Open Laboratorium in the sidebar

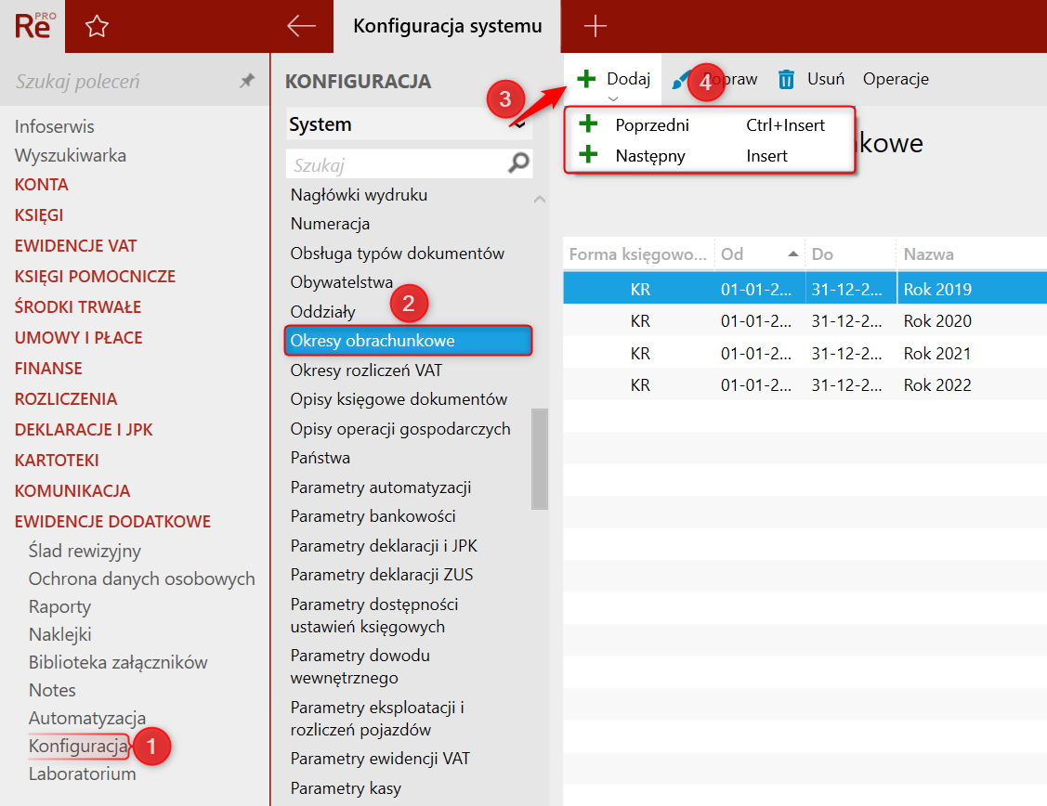(82, 774)
